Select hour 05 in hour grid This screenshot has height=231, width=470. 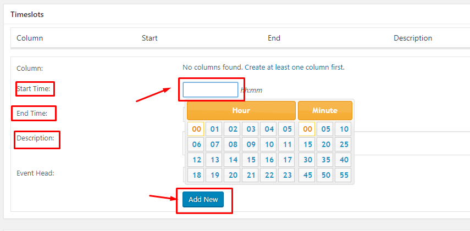(286, 129)
